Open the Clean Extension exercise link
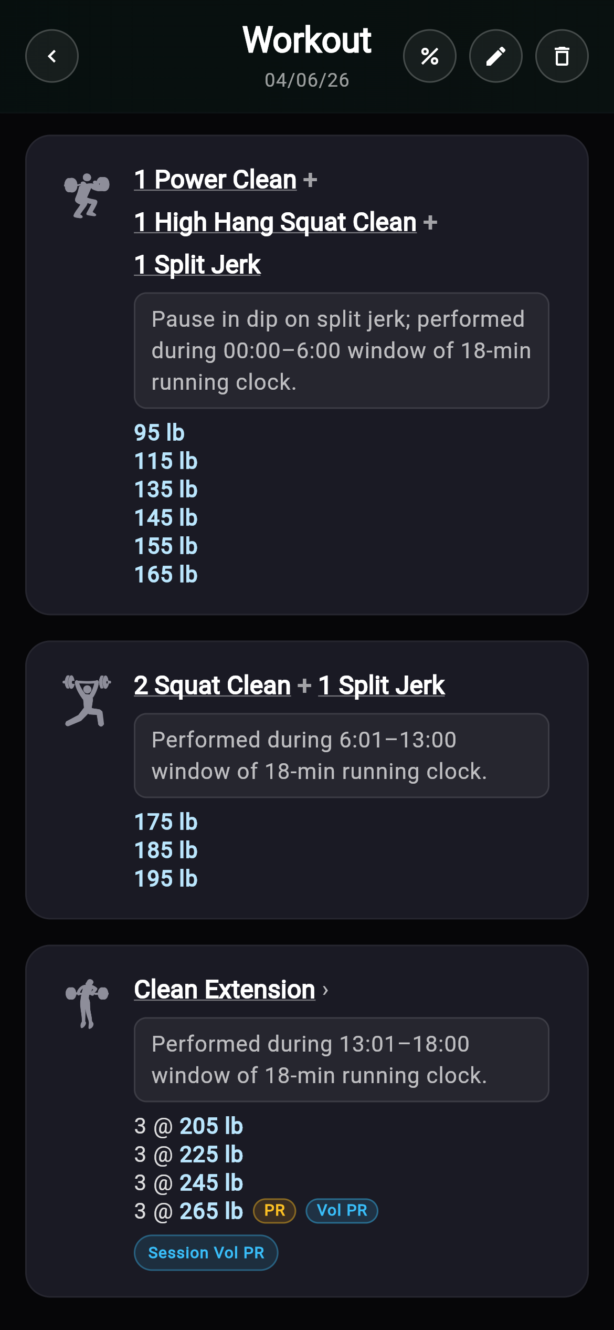614x1330 pixels. 225,990
